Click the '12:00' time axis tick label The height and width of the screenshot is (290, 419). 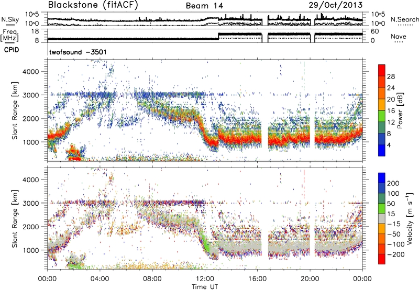(205, 279)
